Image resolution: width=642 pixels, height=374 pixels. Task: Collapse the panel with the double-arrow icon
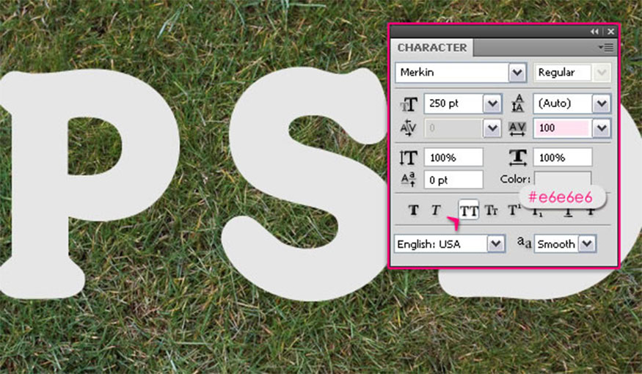click(594, 32)
